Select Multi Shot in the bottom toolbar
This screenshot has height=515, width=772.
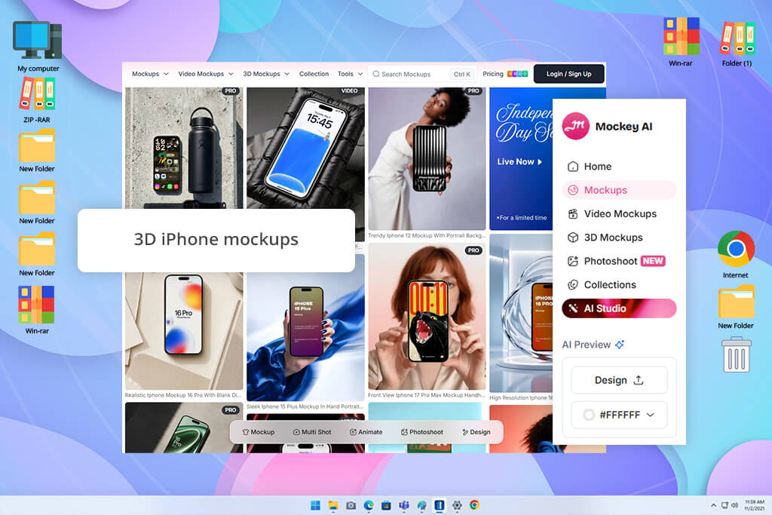coord(312,432)
